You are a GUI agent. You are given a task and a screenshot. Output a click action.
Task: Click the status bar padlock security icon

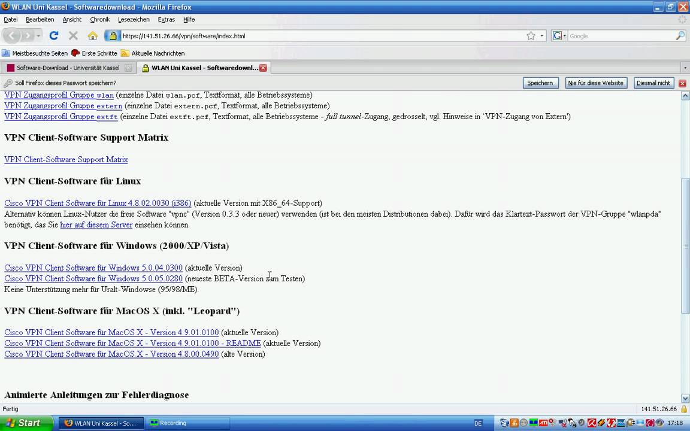tap(684, 409)
